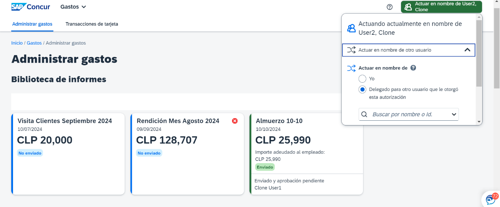Click the panel scrollbar down arrow

(x=479, y=122)
